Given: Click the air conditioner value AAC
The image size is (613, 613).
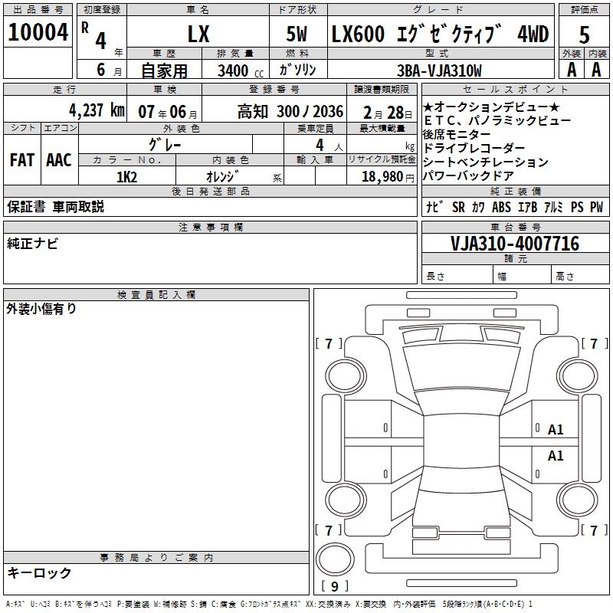Looking at the screenshot, I should pos(59,160).
